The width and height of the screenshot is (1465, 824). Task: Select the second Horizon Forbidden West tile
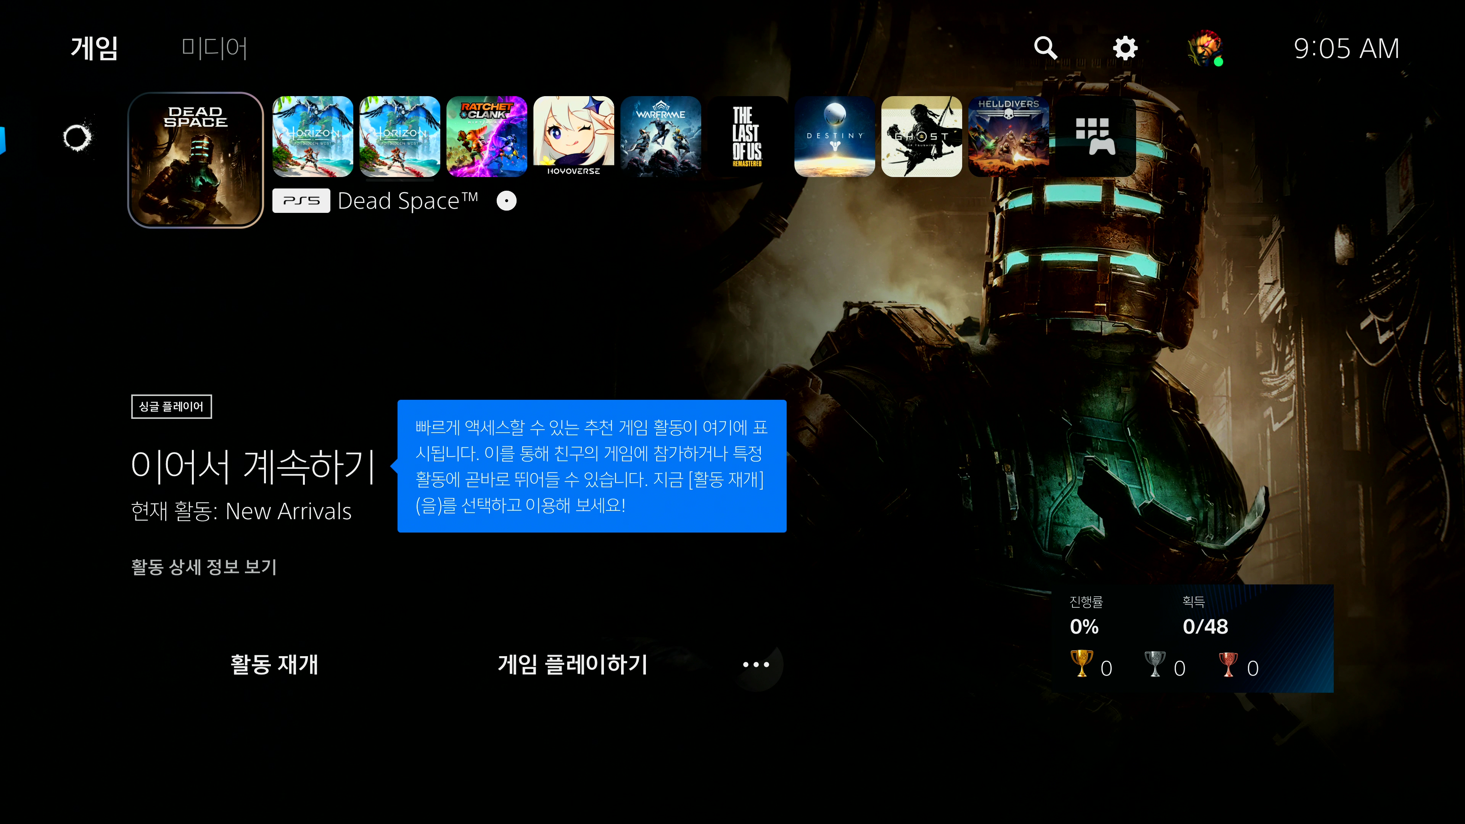pyautogui.click(x=400, y=137)
